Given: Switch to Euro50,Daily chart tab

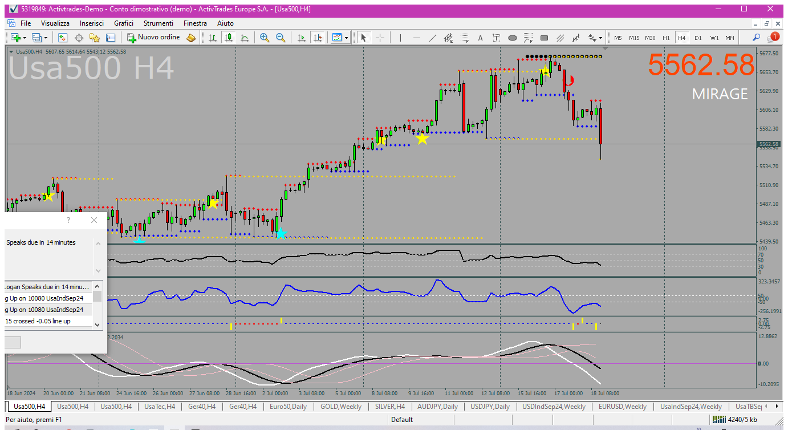Looking at the screenshot, I should click(x=288, y=407).
